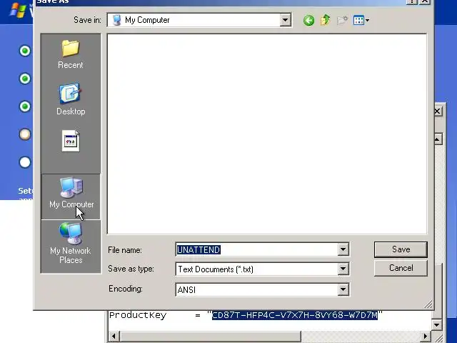
Task: Click the Cancel button
Action: [401, 268]
